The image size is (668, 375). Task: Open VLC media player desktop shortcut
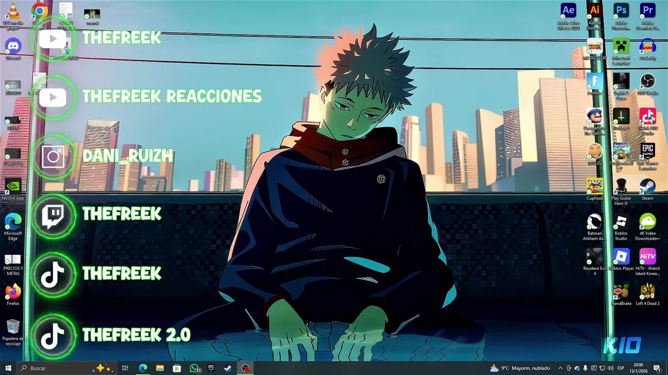click(x=13, y=16)
